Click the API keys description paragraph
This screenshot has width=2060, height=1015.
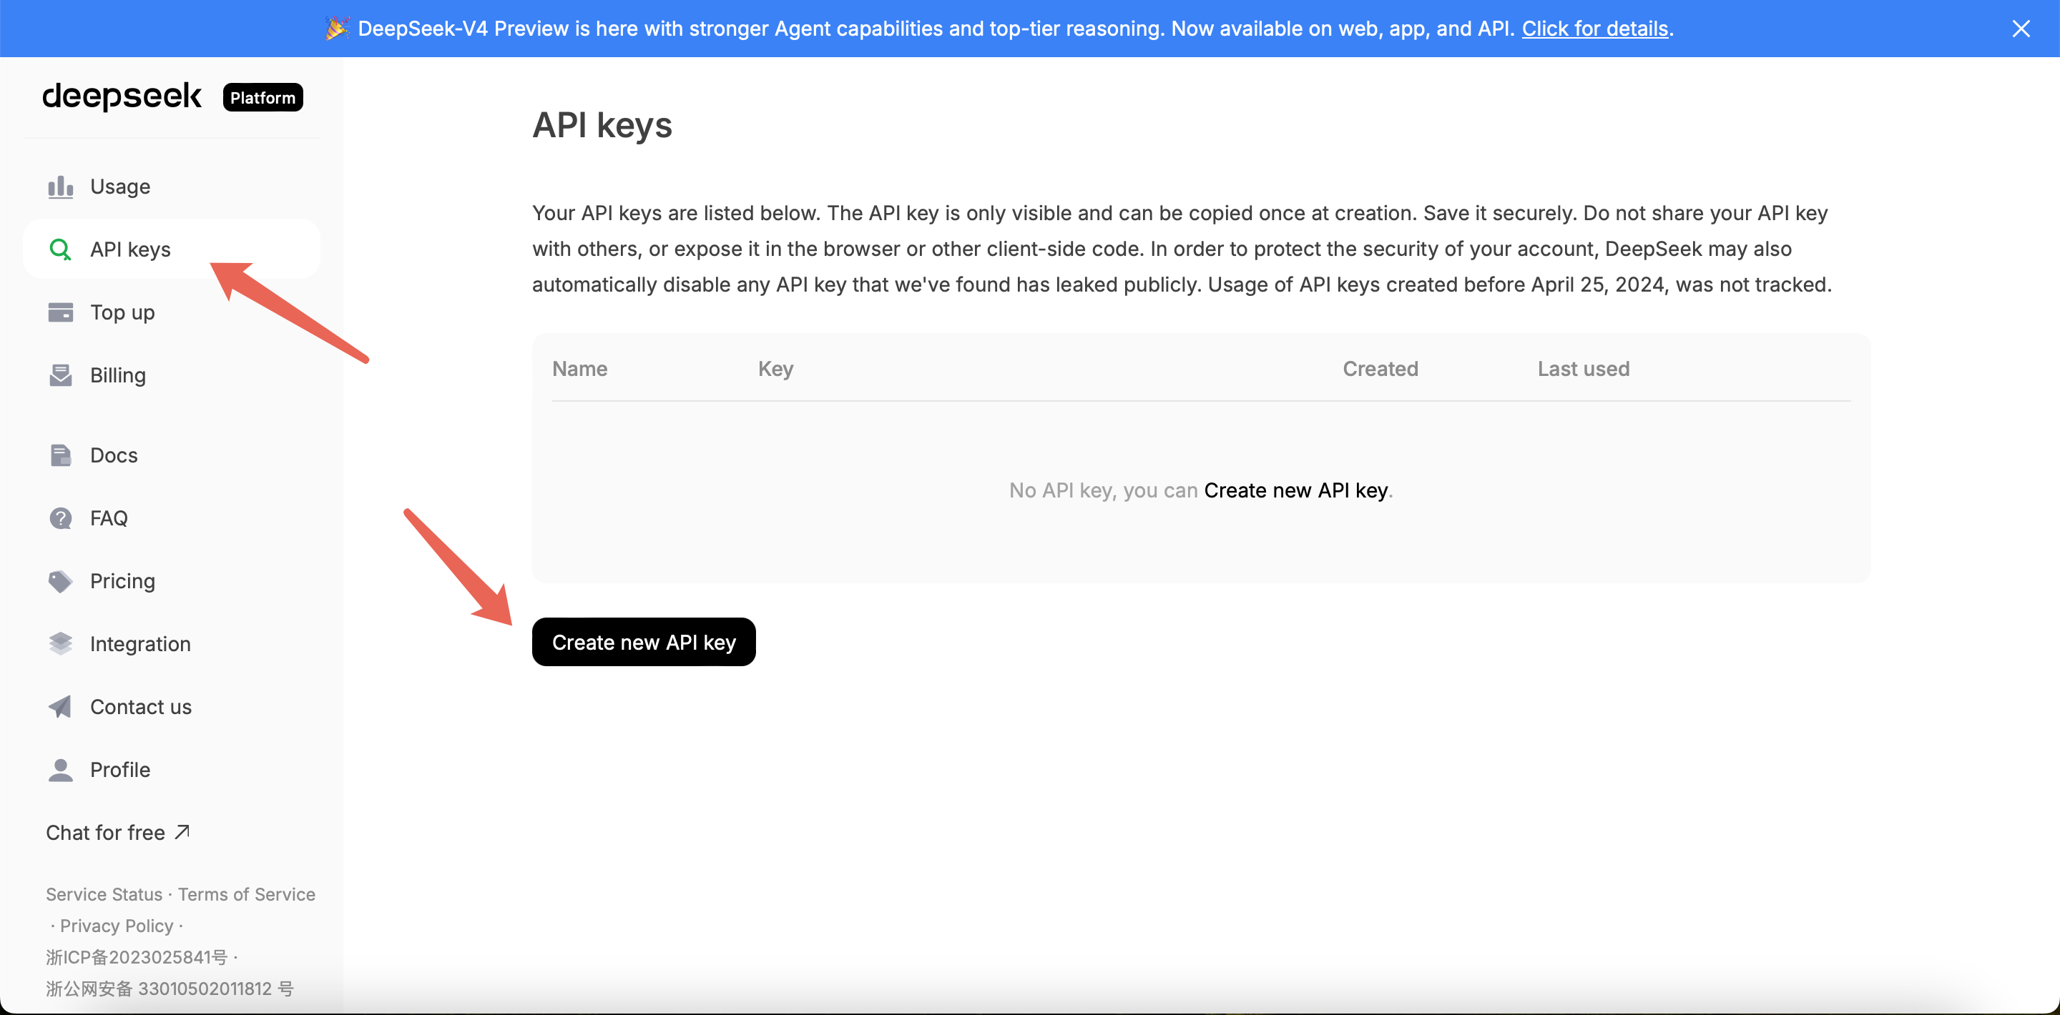1182,249
